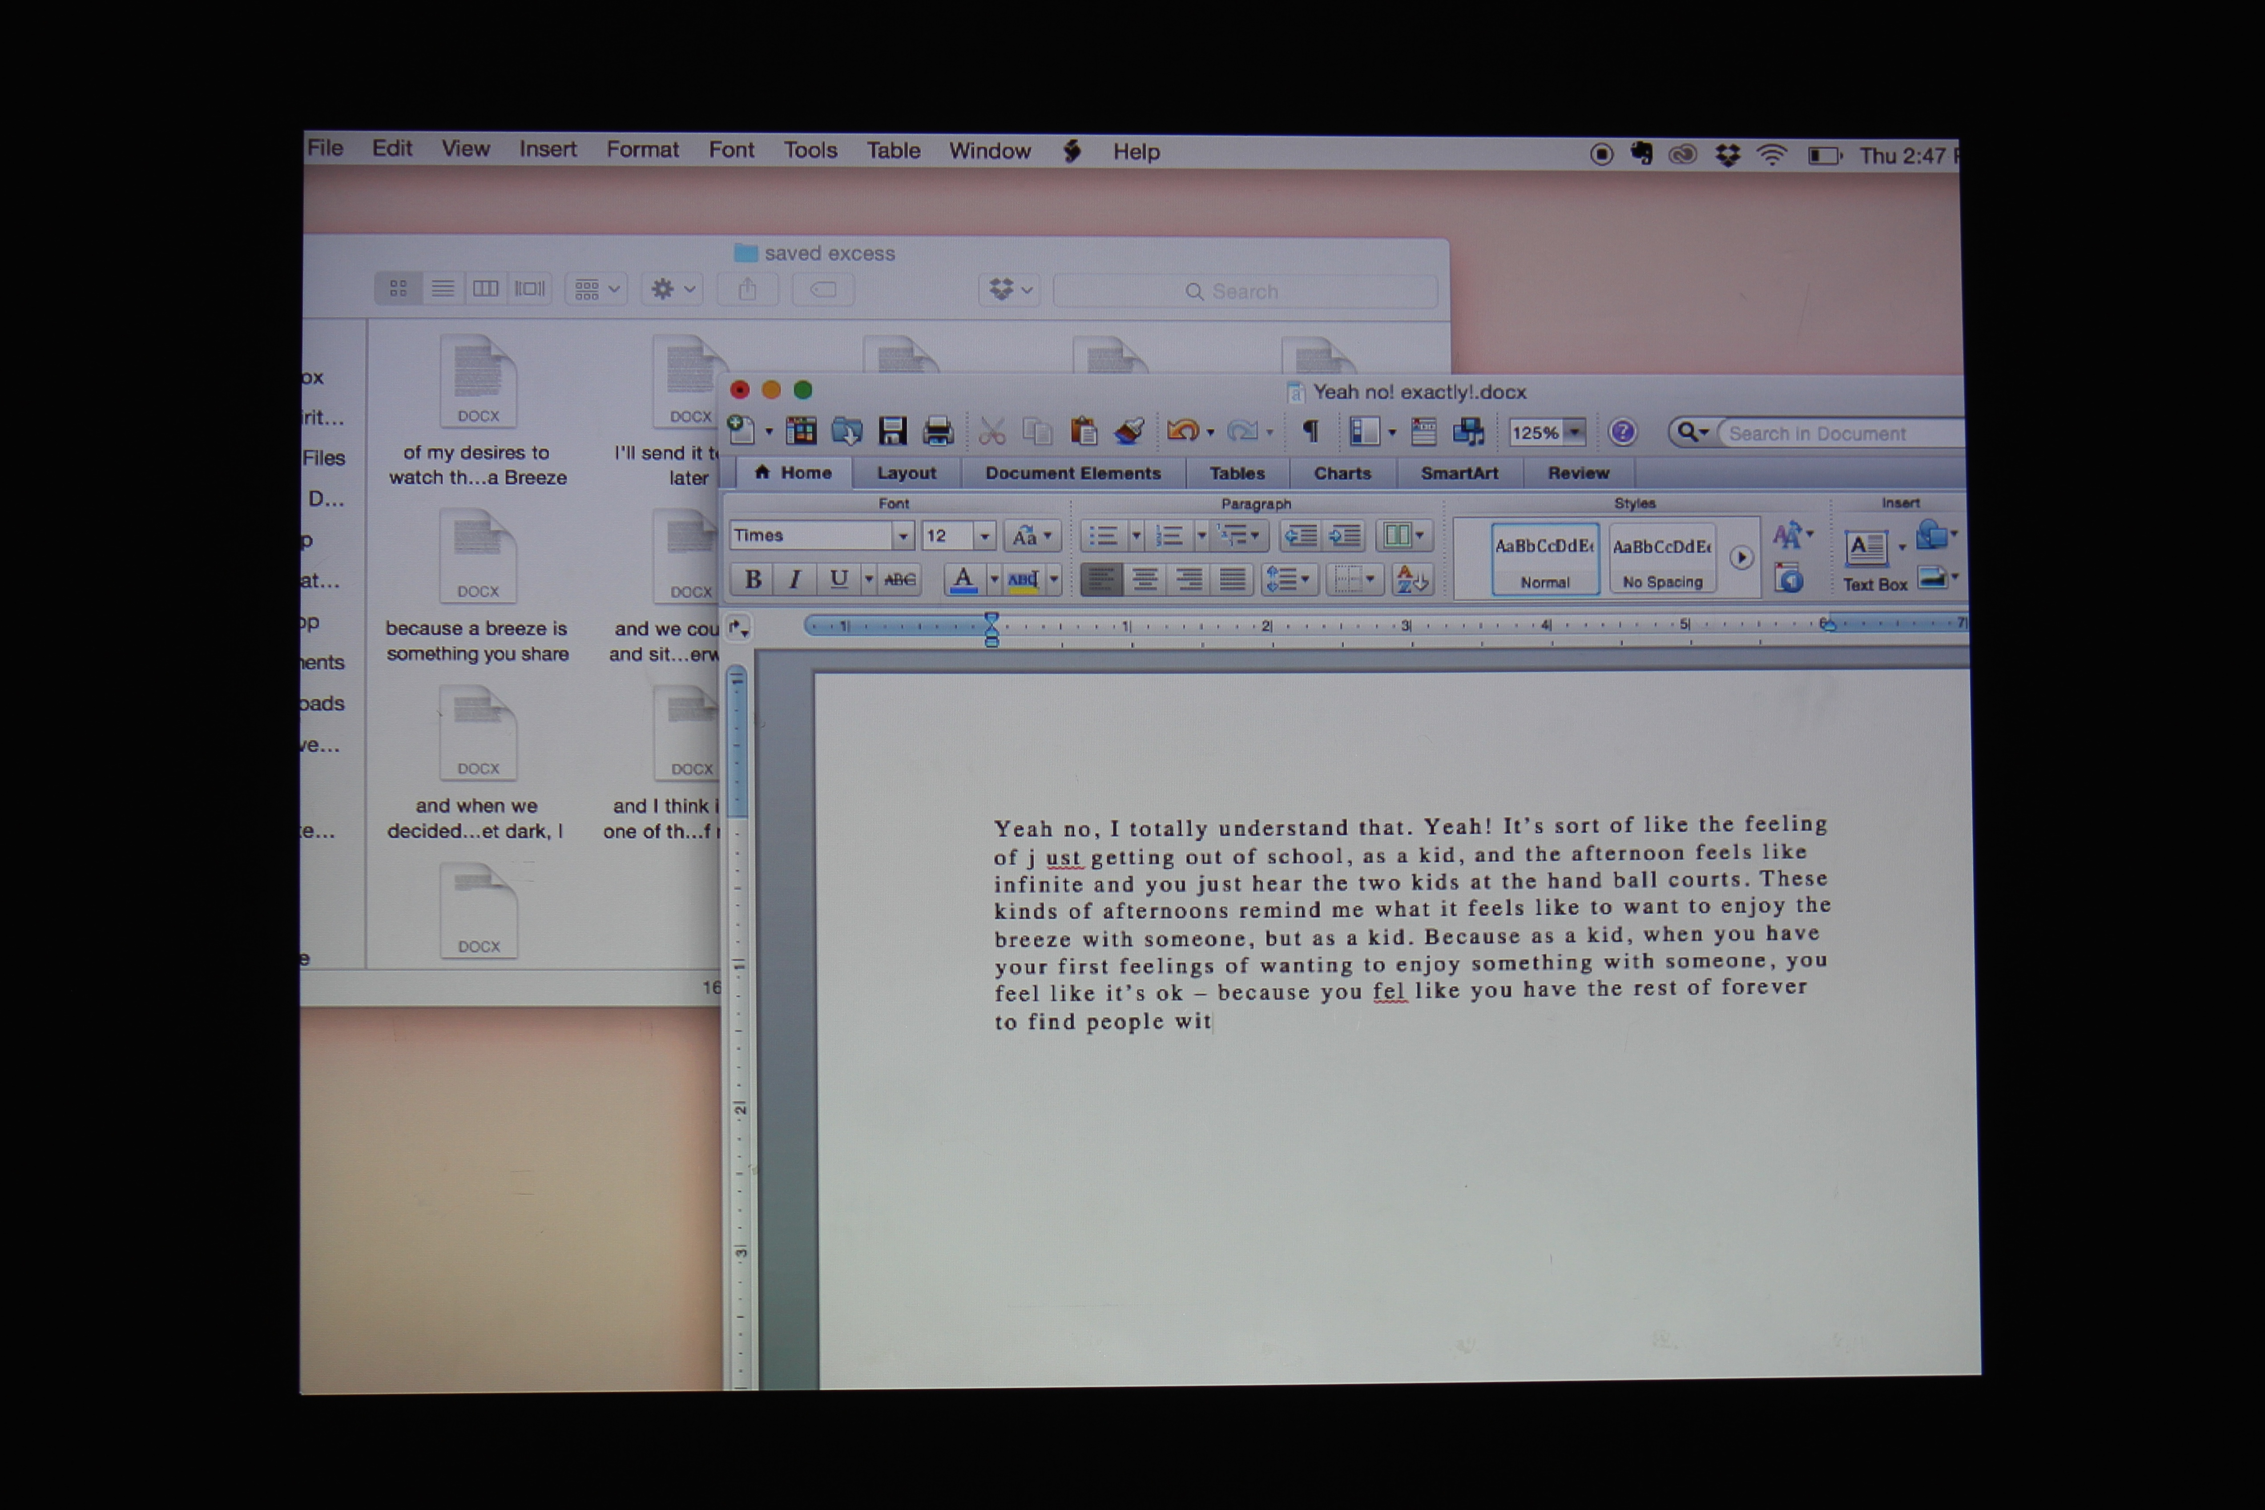Screen dimensions: 2265x1510
Task: Click the Save floppy disk icon
Action: [893, 431]
